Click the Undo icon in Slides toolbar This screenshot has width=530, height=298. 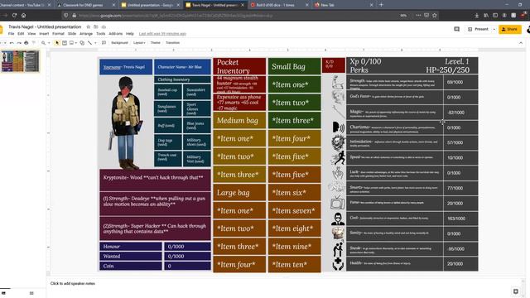(12, 43)
